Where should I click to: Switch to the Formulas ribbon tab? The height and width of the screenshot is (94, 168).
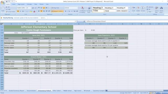point(29,4)
